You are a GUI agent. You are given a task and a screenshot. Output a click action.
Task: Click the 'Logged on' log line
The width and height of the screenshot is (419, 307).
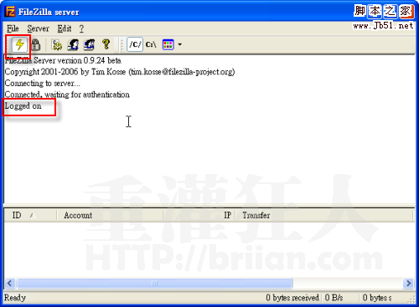[23, 106]
